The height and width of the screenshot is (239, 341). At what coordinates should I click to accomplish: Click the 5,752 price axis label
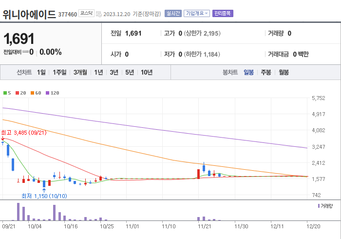319,98
